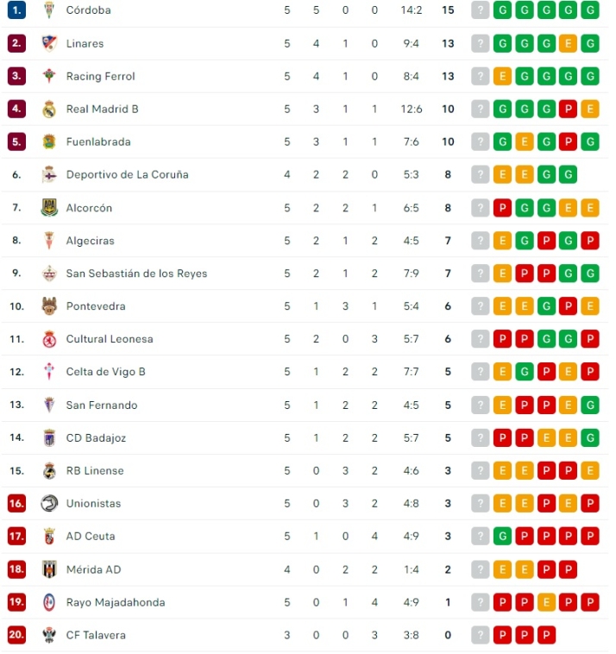Click the Cultural Leonesa badge icon
Viewport: 616px width, 654px height.
click(x=49, y=339)
